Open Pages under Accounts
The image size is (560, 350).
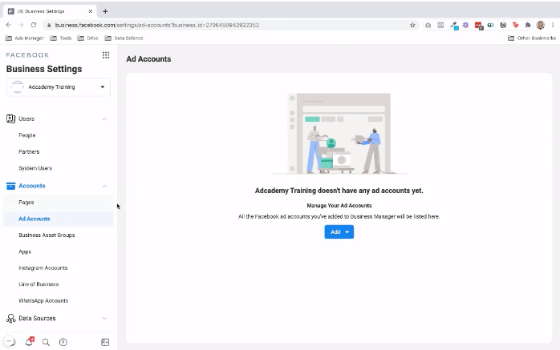[26, 202]
